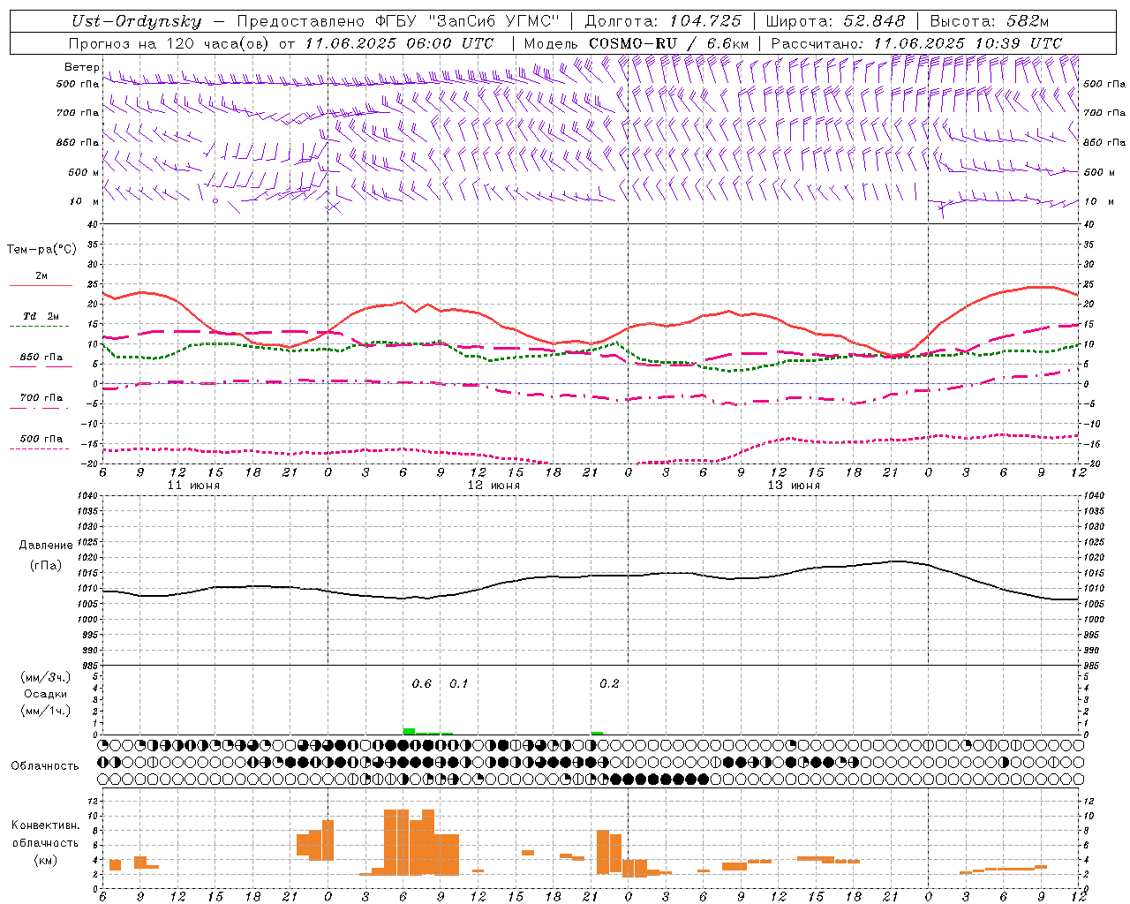This screenshot has width=1130, height=904.
Task: Click the Ветер panel label
Action: (x=81, y=67)
